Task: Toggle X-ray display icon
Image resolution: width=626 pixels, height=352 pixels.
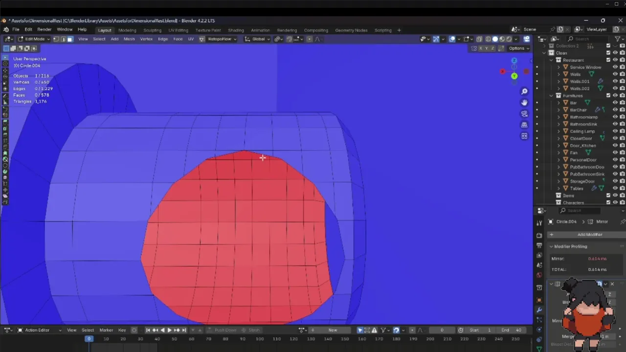Action: [x=479, y=39]
